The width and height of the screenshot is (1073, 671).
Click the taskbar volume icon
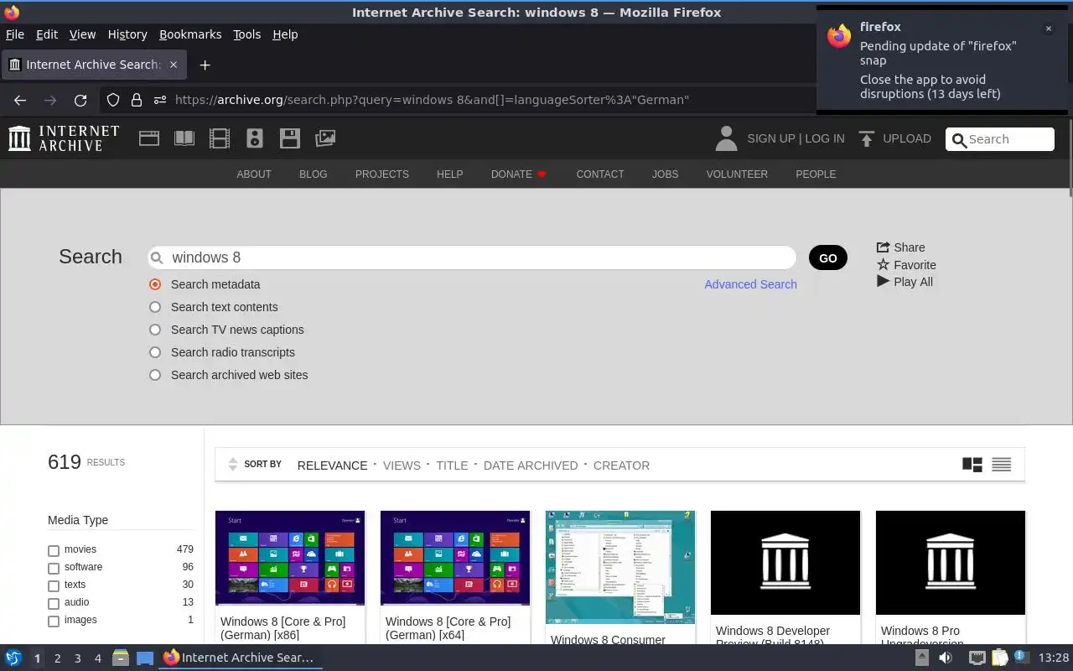point(945,658)
